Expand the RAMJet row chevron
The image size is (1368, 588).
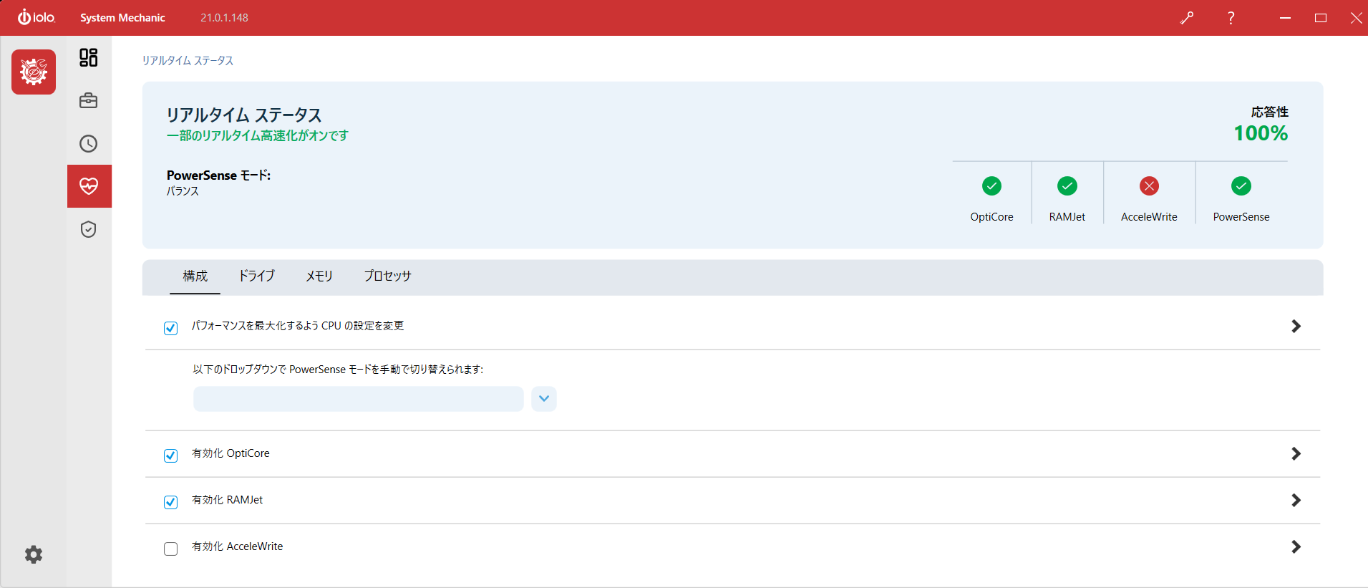(1296, 500)
